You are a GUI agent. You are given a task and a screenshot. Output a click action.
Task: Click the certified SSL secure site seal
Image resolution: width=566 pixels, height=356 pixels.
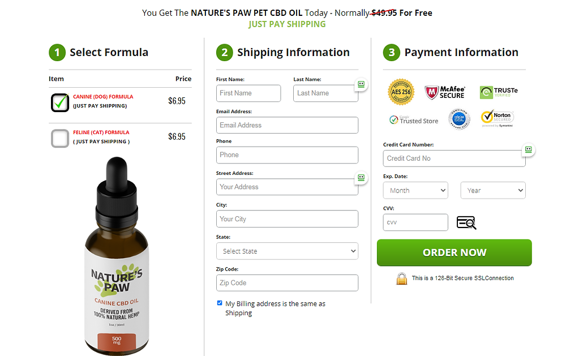pos(459,119)
